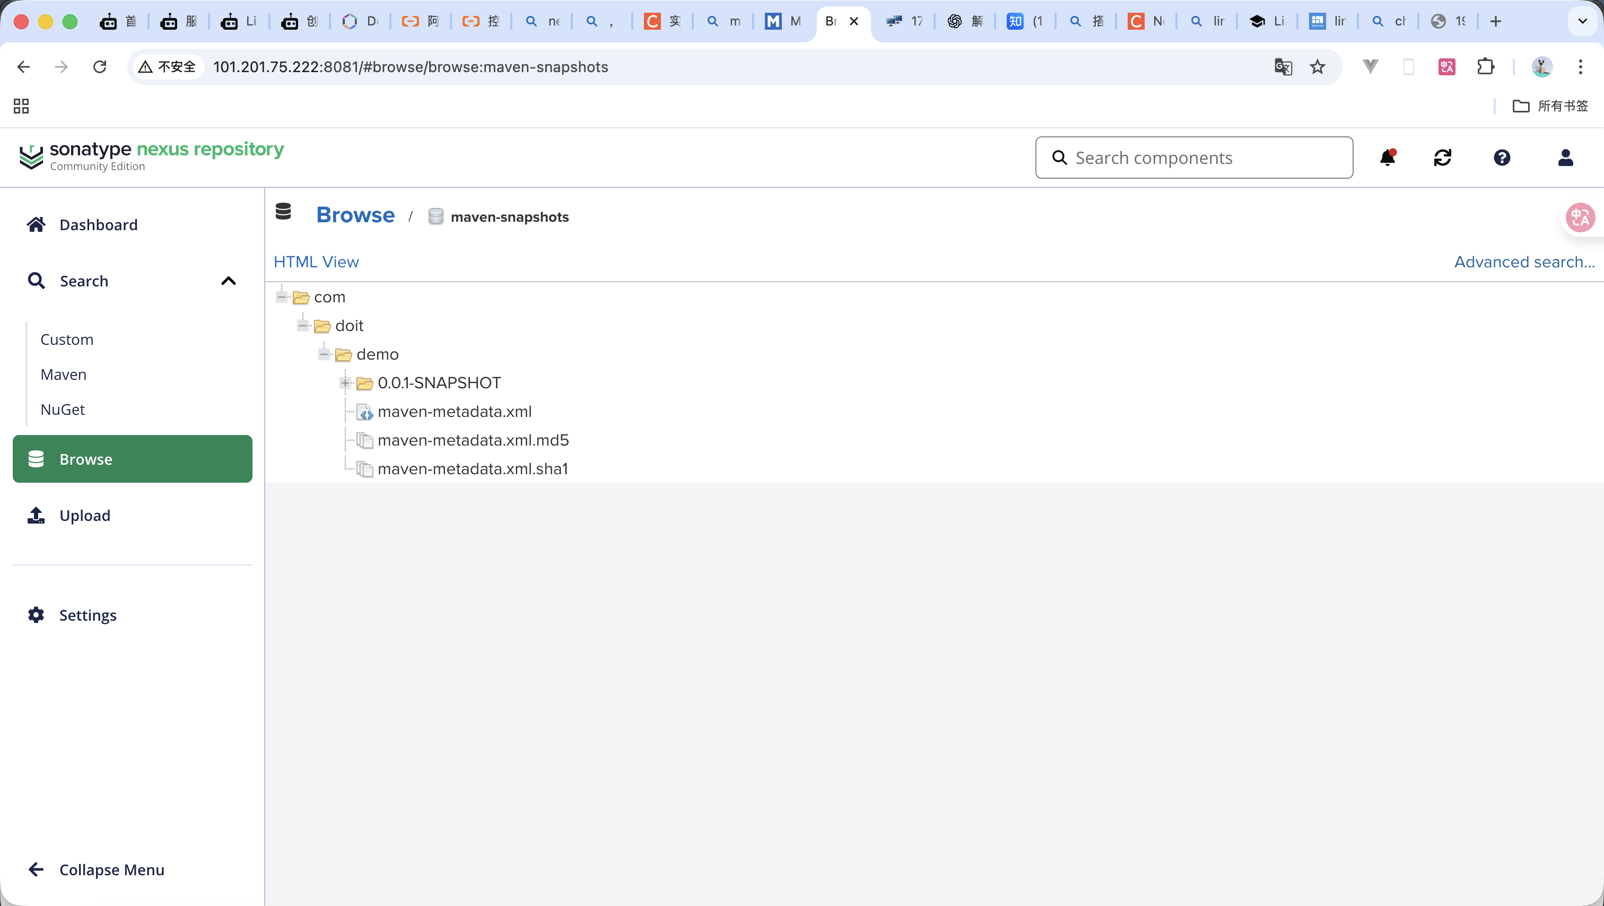Screen dimensions: 1604x906
Task: Collapse the Search menu chevron
Action: click(229, 281)
